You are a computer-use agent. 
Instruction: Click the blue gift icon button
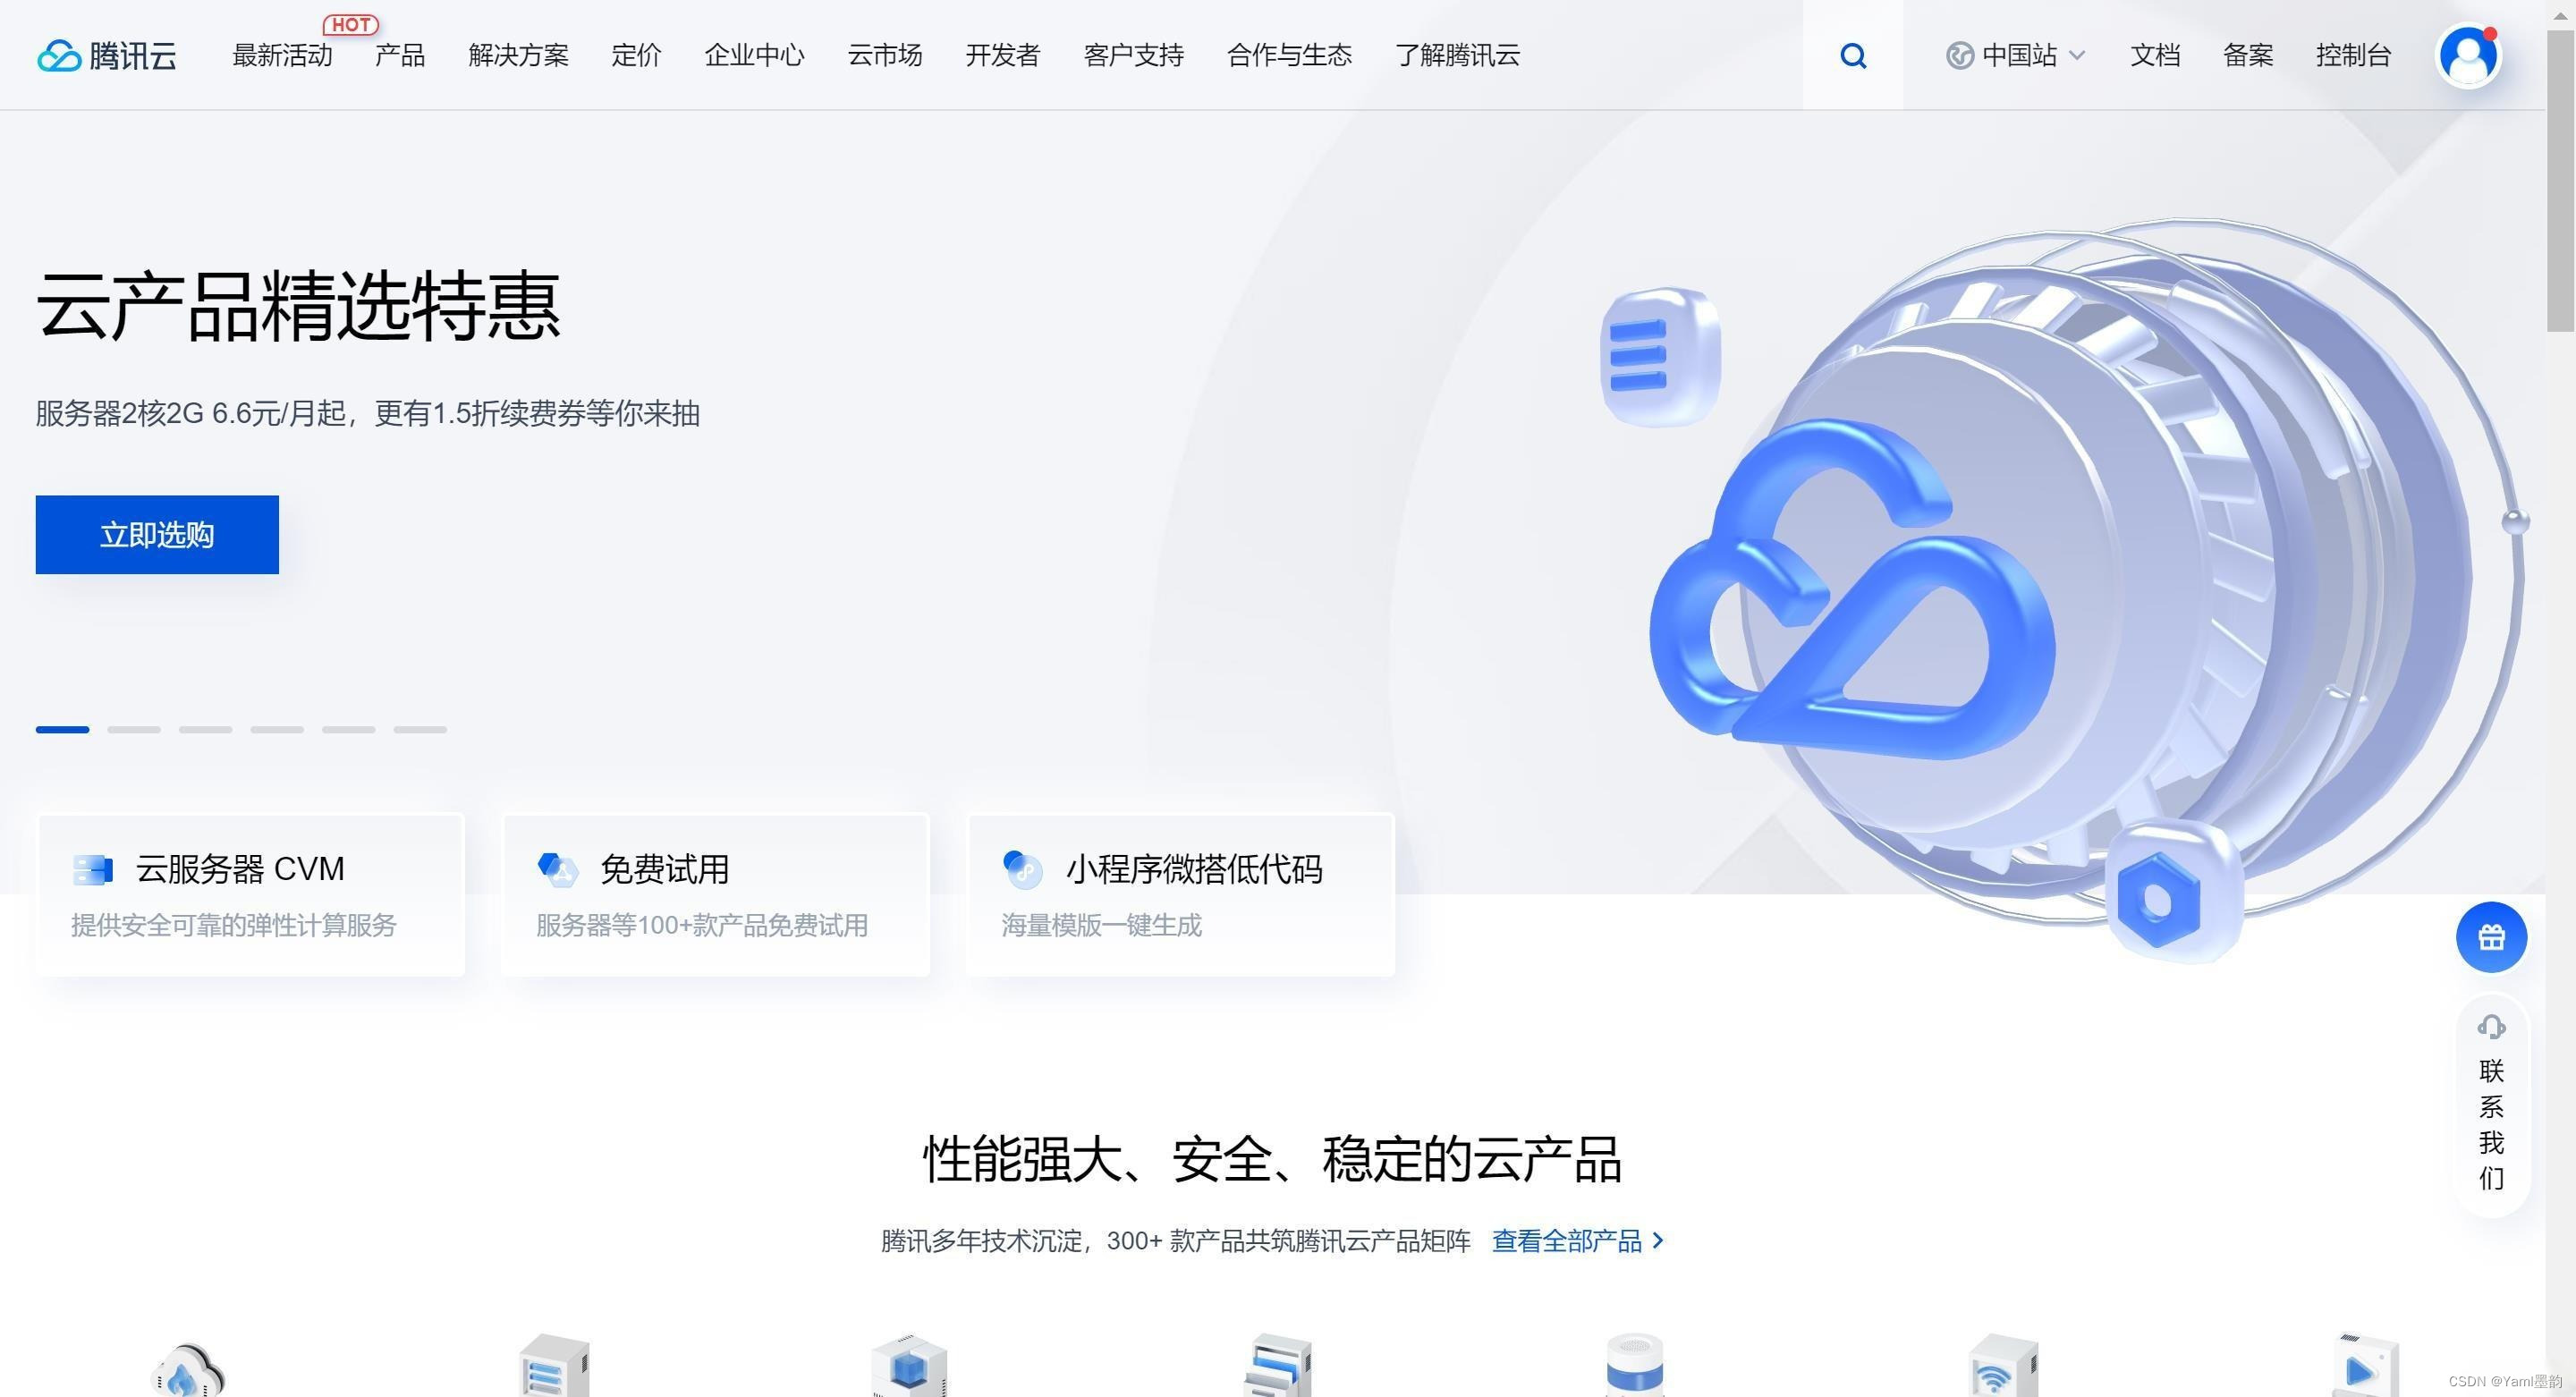pyautogui.click(x=2490, y=937)
